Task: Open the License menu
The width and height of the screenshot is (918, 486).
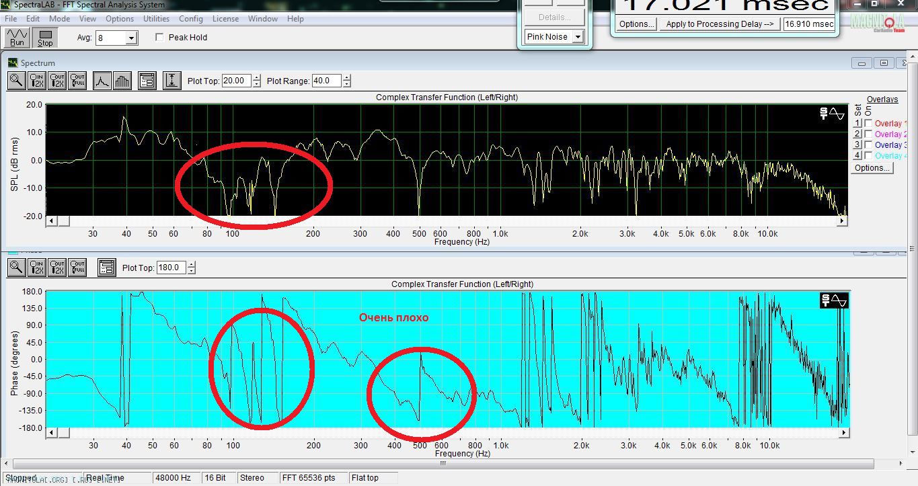Action: (x=225, y=19)
